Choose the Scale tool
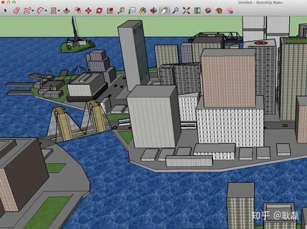Screen dimensions: 307x229 coord(110,10)
